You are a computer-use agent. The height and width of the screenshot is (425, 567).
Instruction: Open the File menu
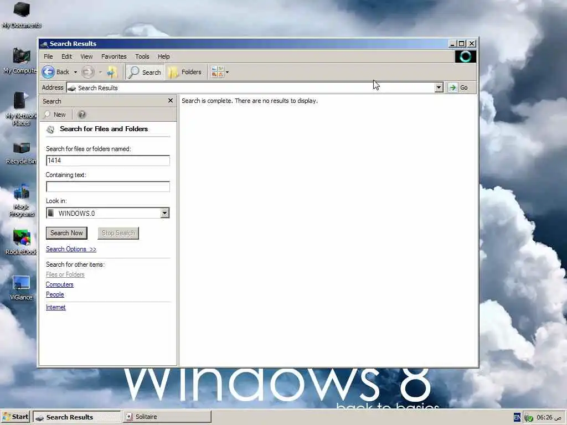[48, 56]
